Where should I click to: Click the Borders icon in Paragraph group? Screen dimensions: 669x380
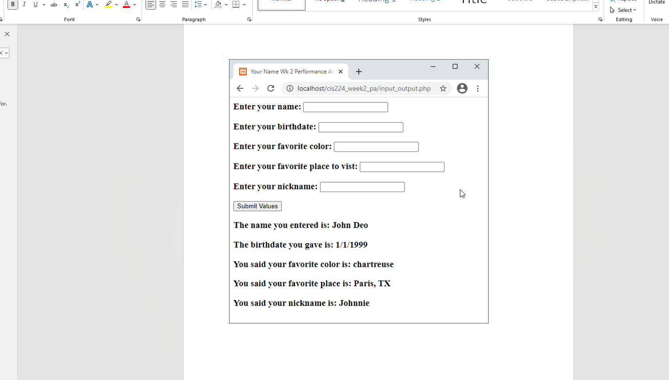tap(236, 4)
